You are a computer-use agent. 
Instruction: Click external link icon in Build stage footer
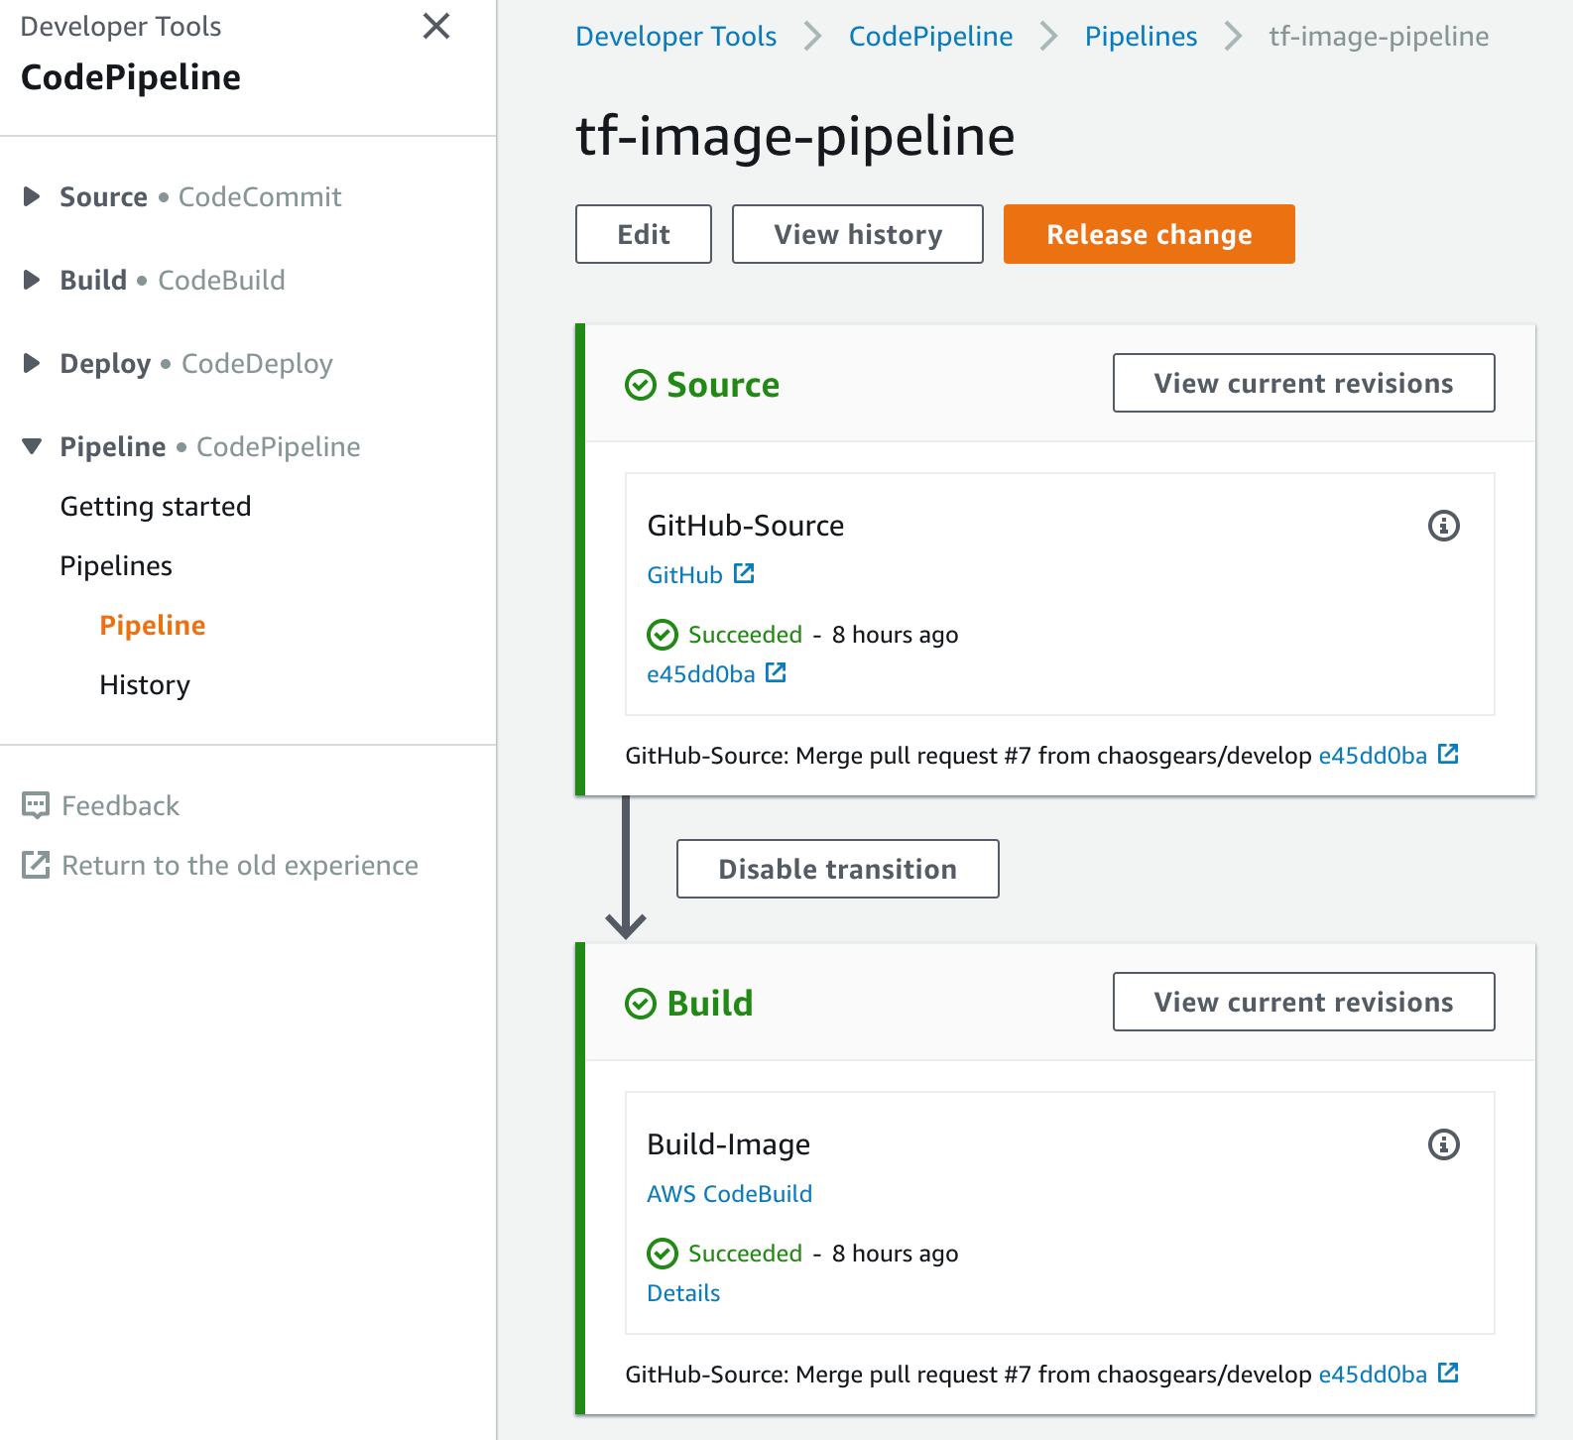click(1448, 1374)
